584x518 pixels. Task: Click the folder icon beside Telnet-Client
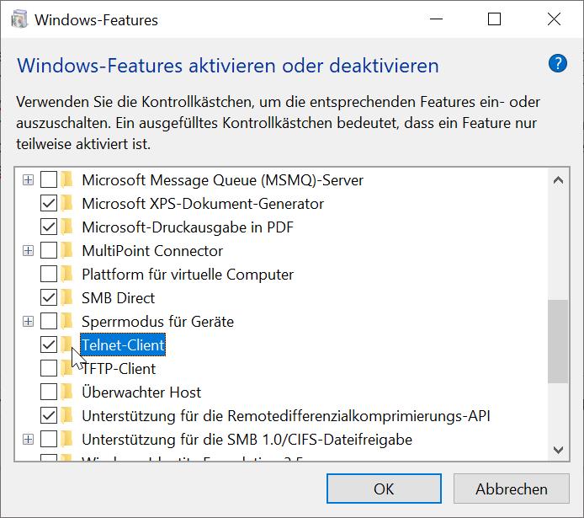point(67,344)
